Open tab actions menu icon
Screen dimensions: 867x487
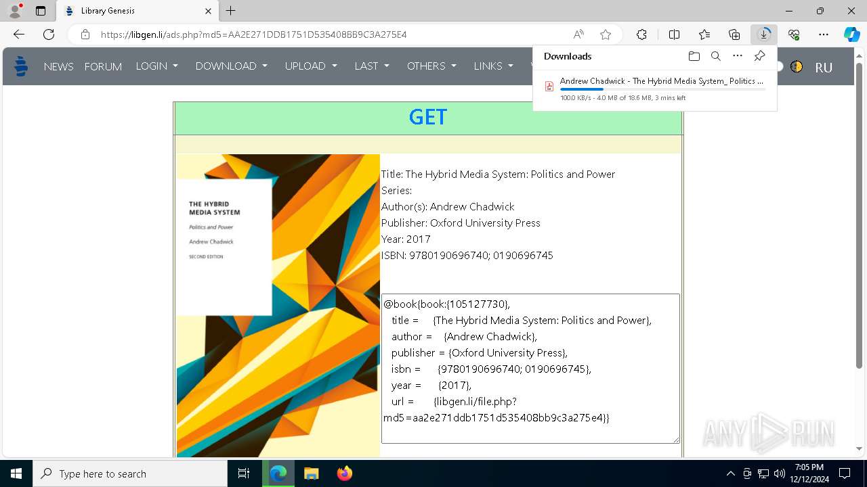pyautogui.click(x=41, y=11)
